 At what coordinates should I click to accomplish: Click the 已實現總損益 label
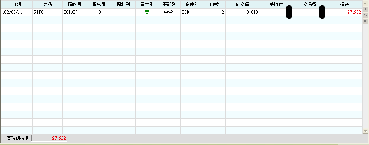[15, 138]
